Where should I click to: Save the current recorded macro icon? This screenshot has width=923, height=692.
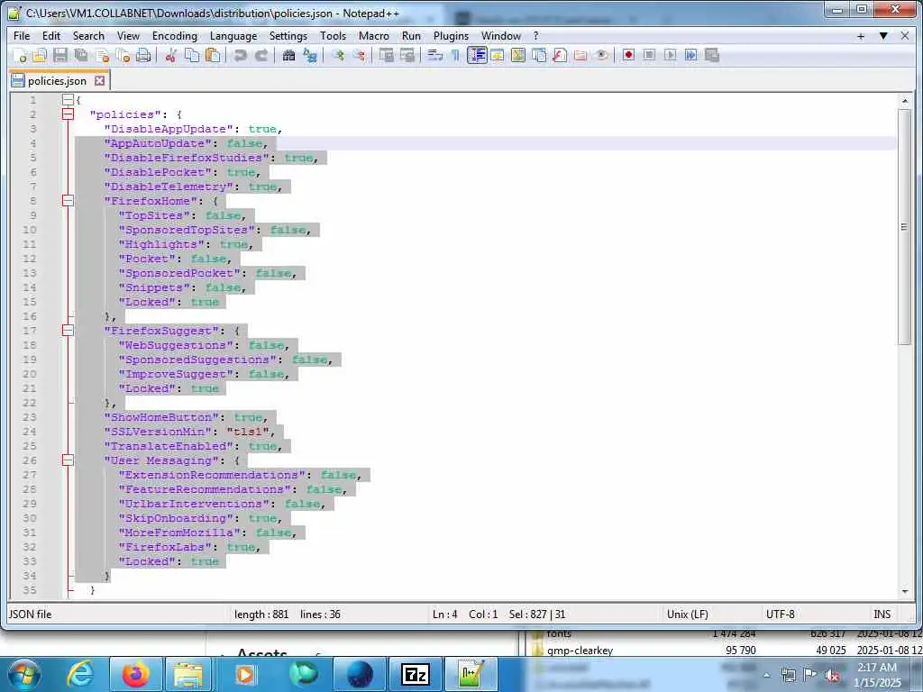[712, 55]
